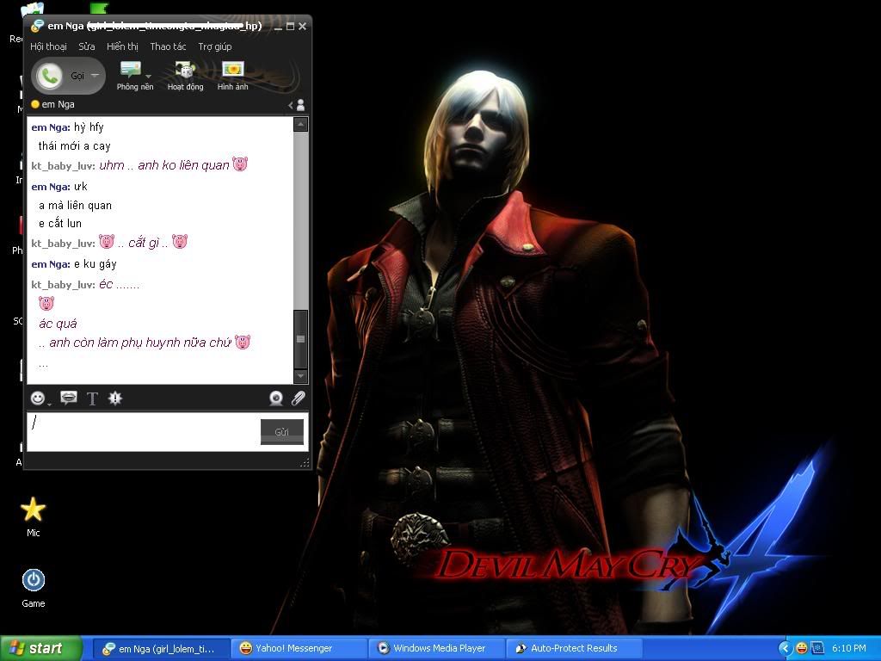Open the Windows start button
The height and width of the screenshot is (661, 881).
40,648
